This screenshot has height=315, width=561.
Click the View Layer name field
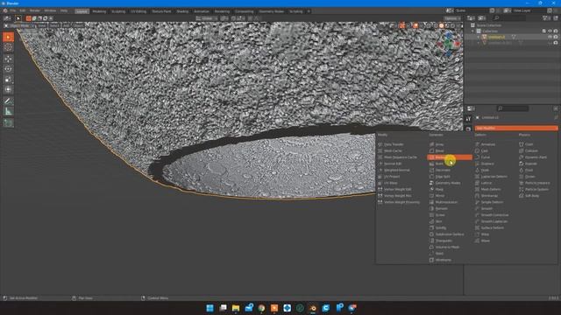click(x=526, y=10)
